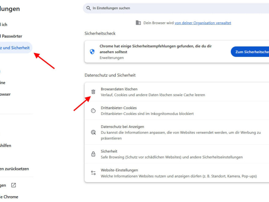Click the external link icon in sidebar

[13, 185]
